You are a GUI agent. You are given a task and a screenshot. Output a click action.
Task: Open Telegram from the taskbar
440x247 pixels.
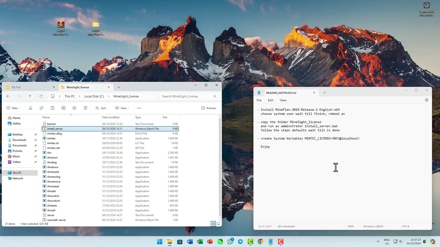point(240,242)
